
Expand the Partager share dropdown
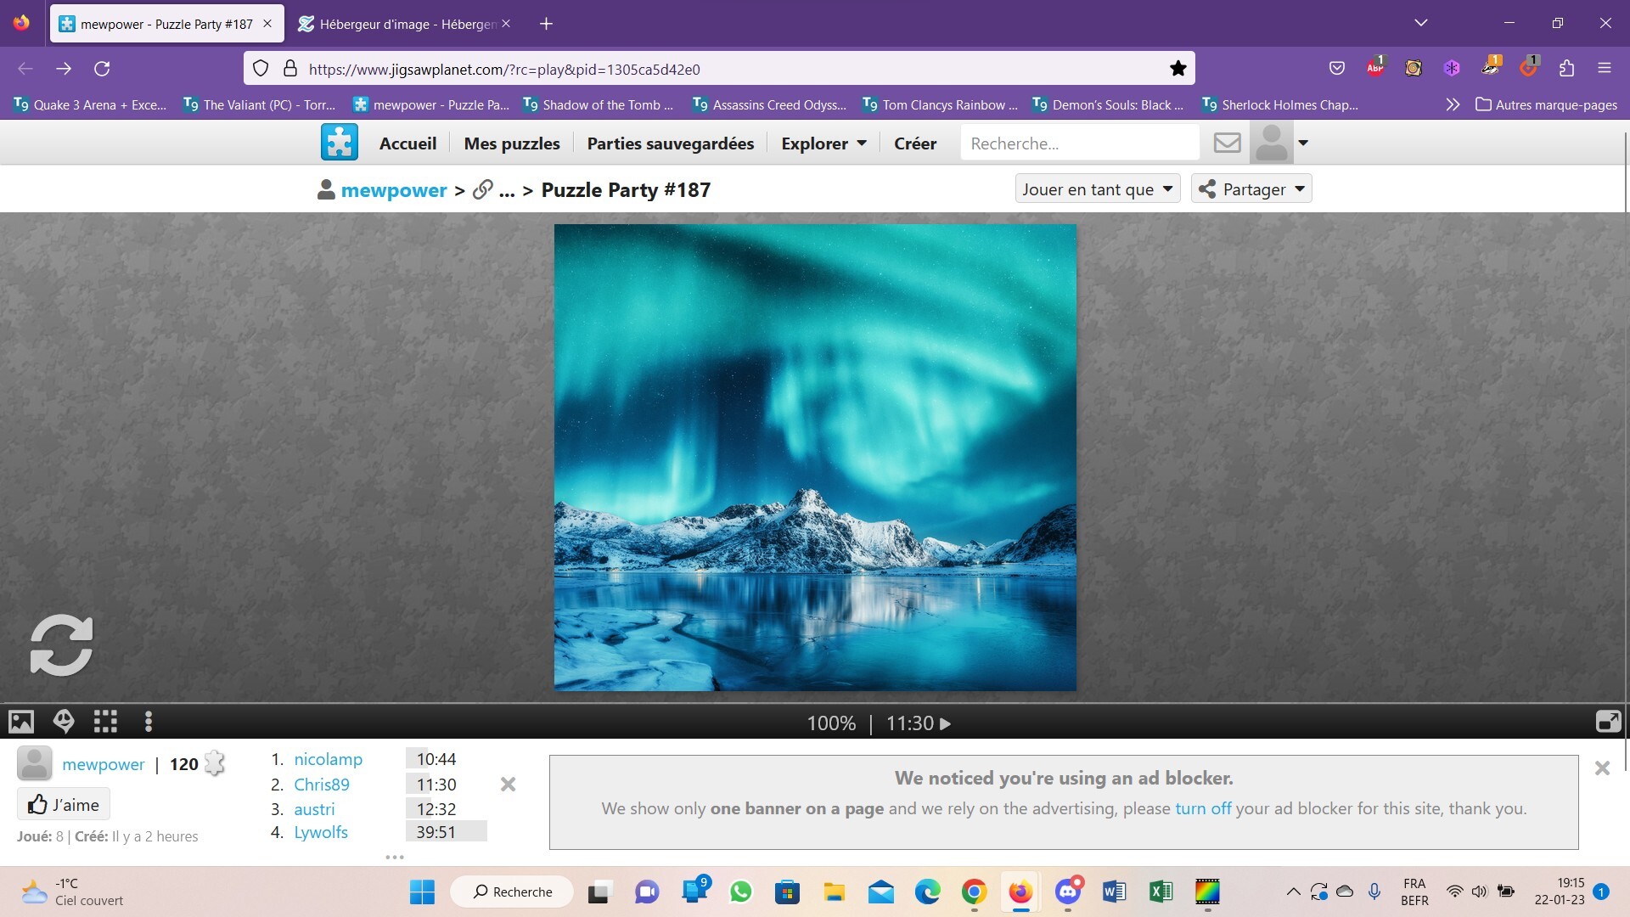pos(1251,189)
